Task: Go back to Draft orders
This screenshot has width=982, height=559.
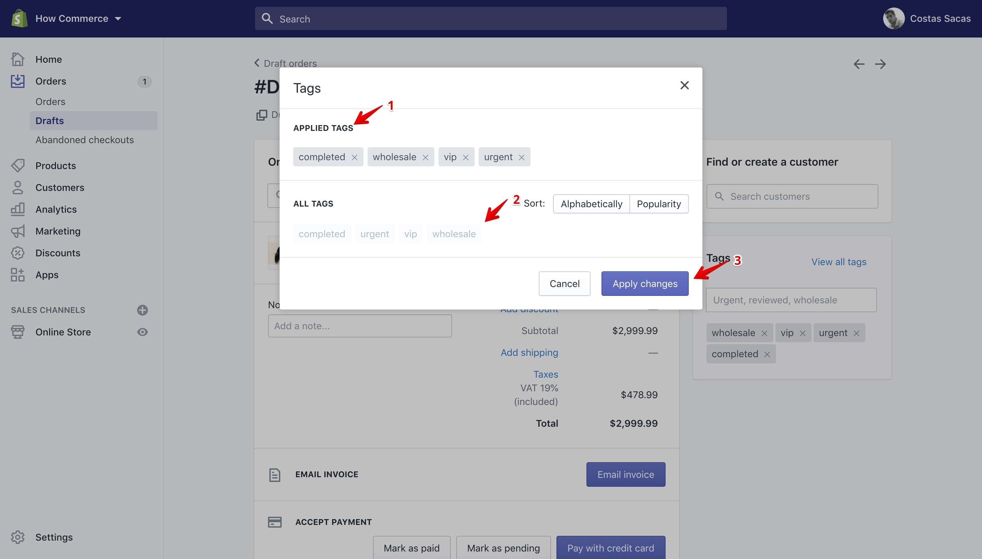Action: pyautogui.click(x=286, y=63)
